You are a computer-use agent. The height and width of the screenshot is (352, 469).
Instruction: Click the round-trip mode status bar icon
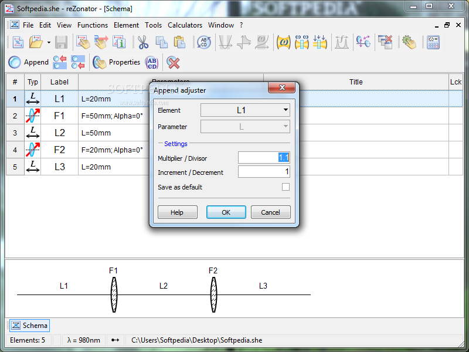click(115, 340)
